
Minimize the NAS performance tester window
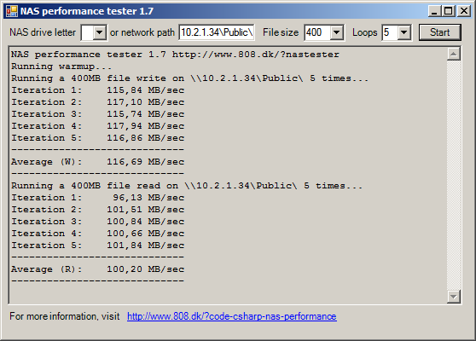434,11
